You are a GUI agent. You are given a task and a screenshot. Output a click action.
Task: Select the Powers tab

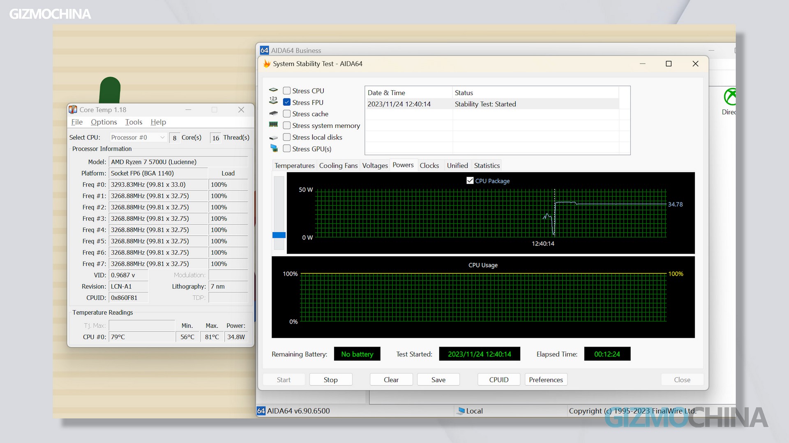pyautogui.click(x=403, y=165)
